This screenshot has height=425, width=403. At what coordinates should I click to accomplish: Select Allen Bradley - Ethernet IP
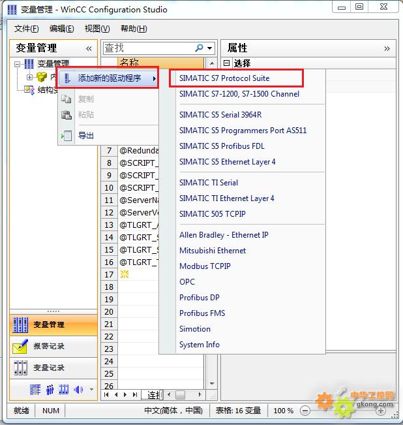coord(224,235)
